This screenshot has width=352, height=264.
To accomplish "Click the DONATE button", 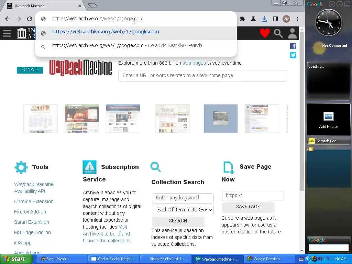I will pos(30,70).
